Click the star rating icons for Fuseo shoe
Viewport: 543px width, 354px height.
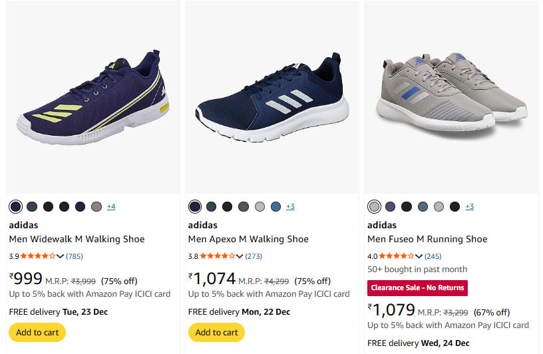tap(397, 256)
